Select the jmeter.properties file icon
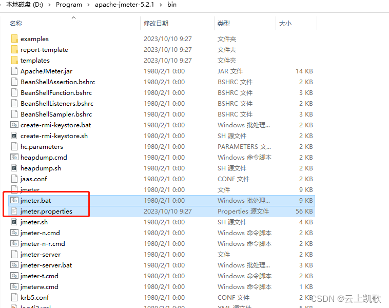This screenshot has width=389, height=308. point(14,211)
